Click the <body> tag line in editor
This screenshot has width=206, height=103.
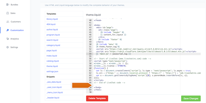[97, 25]
